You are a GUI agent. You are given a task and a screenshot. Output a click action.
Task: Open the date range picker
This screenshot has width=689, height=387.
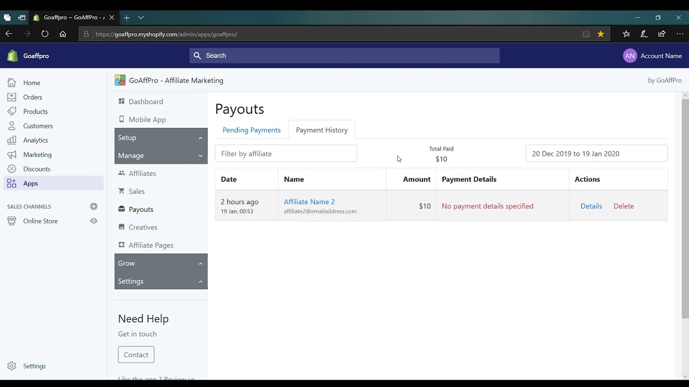596,153
